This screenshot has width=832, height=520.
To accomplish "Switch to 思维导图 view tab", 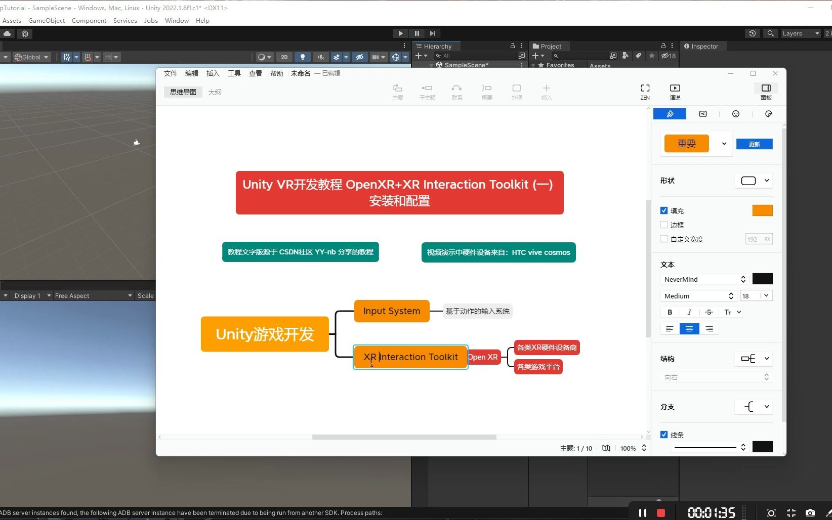I will (x=183, y=92).
